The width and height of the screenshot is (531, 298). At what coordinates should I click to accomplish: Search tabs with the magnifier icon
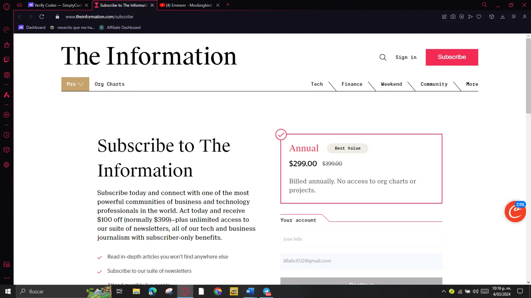click(484, 5)
